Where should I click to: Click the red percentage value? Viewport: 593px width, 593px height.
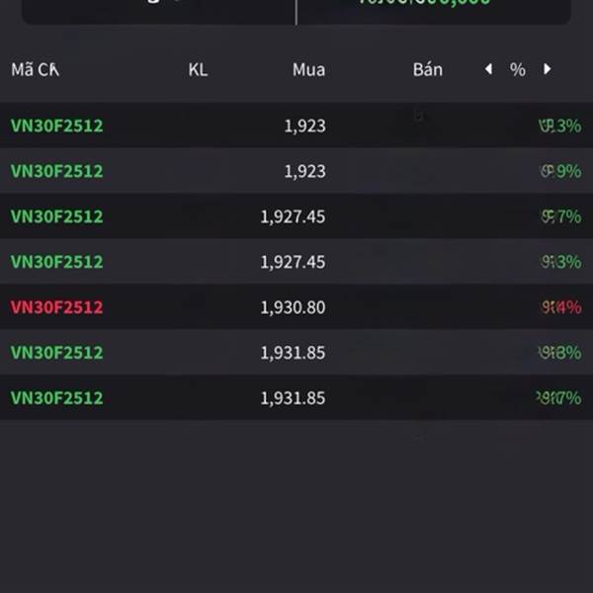[x=561, y=307]
